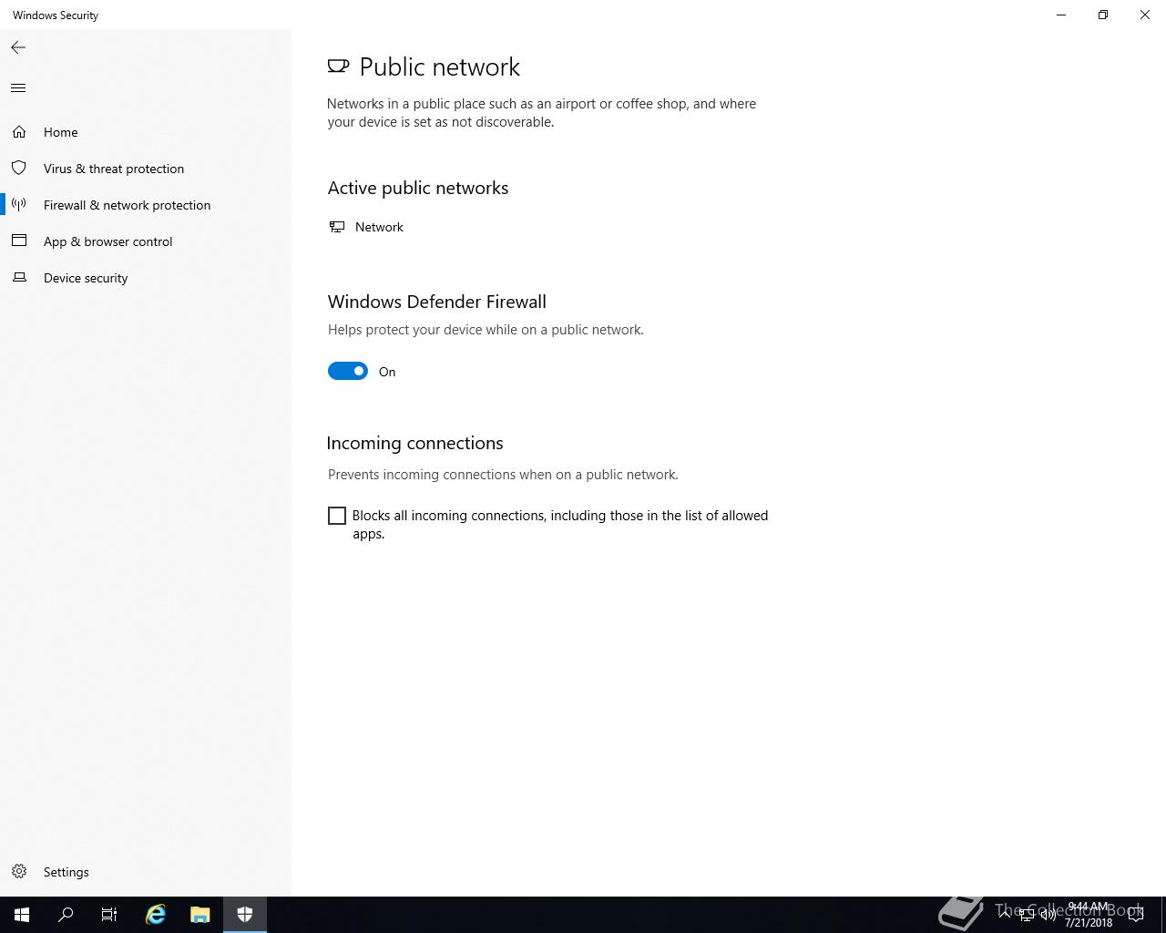
Task: Open taskbar search magnifier
Action: (66, 915)
